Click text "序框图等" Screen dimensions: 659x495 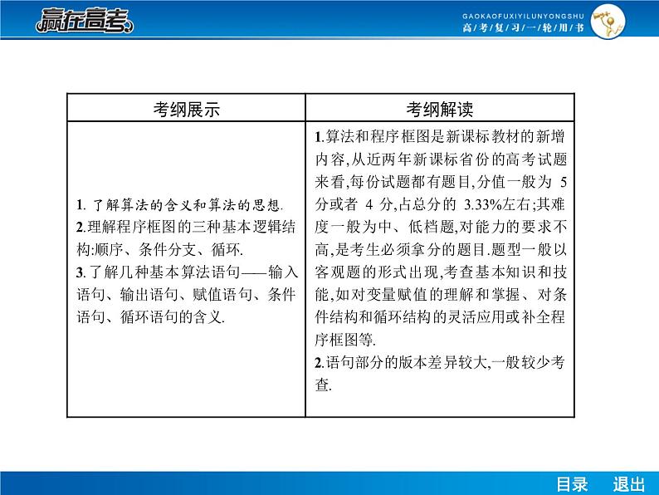[344, 340]
